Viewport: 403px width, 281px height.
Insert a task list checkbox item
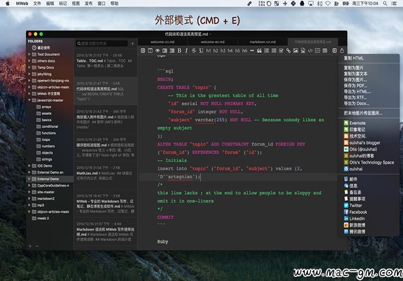point(281,51)
